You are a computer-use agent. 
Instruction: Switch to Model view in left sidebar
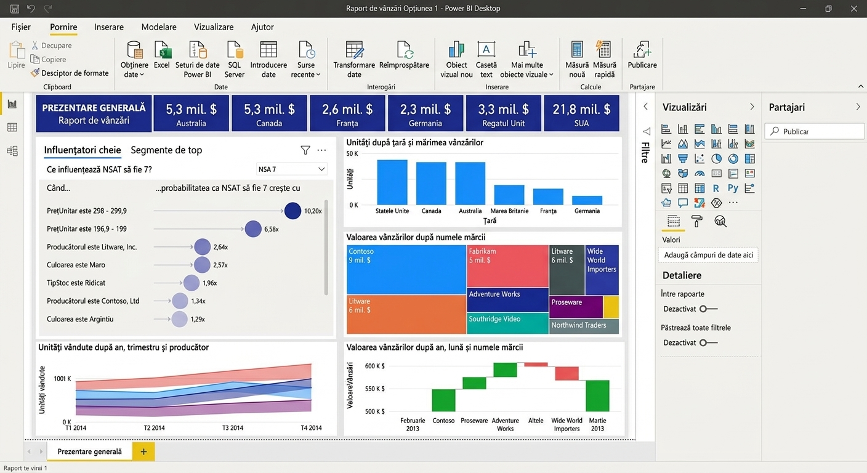pos(12,151)
